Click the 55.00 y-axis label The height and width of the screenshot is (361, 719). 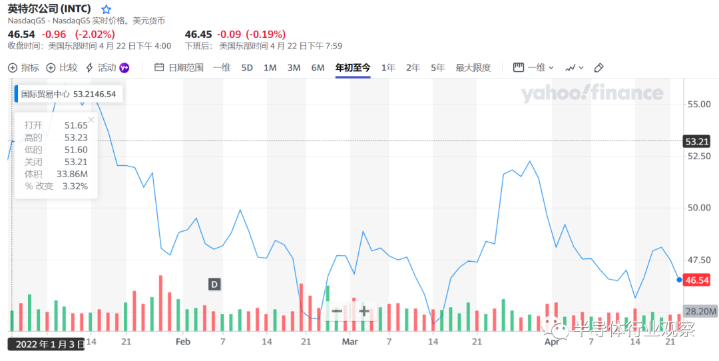tap(698, 104)
